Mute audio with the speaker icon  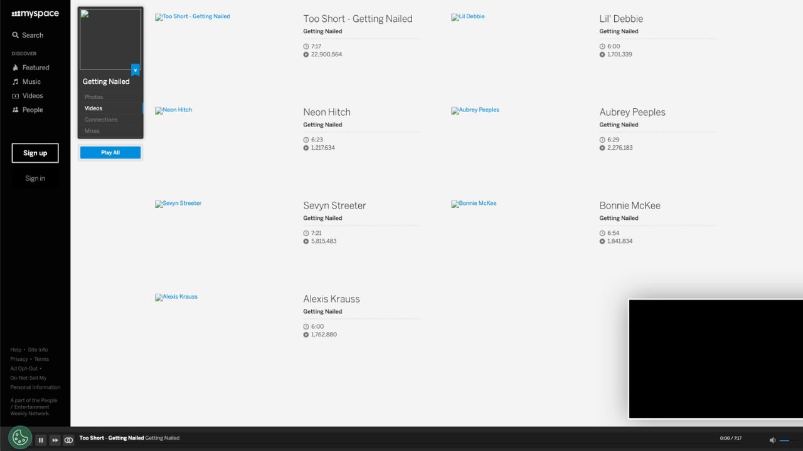(772, 440)
